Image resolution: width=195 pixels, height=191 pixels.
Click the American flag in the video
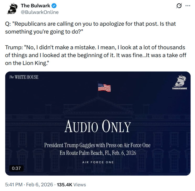[x=104, y=88]
